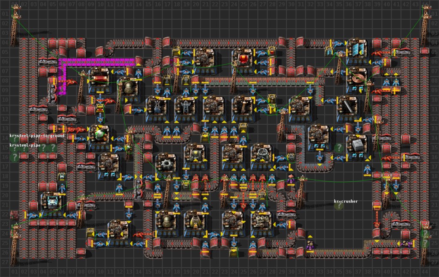Select the assembler crafting big electric pylons
The width and height of the screenshot is (439, 277).
[185, 109]
